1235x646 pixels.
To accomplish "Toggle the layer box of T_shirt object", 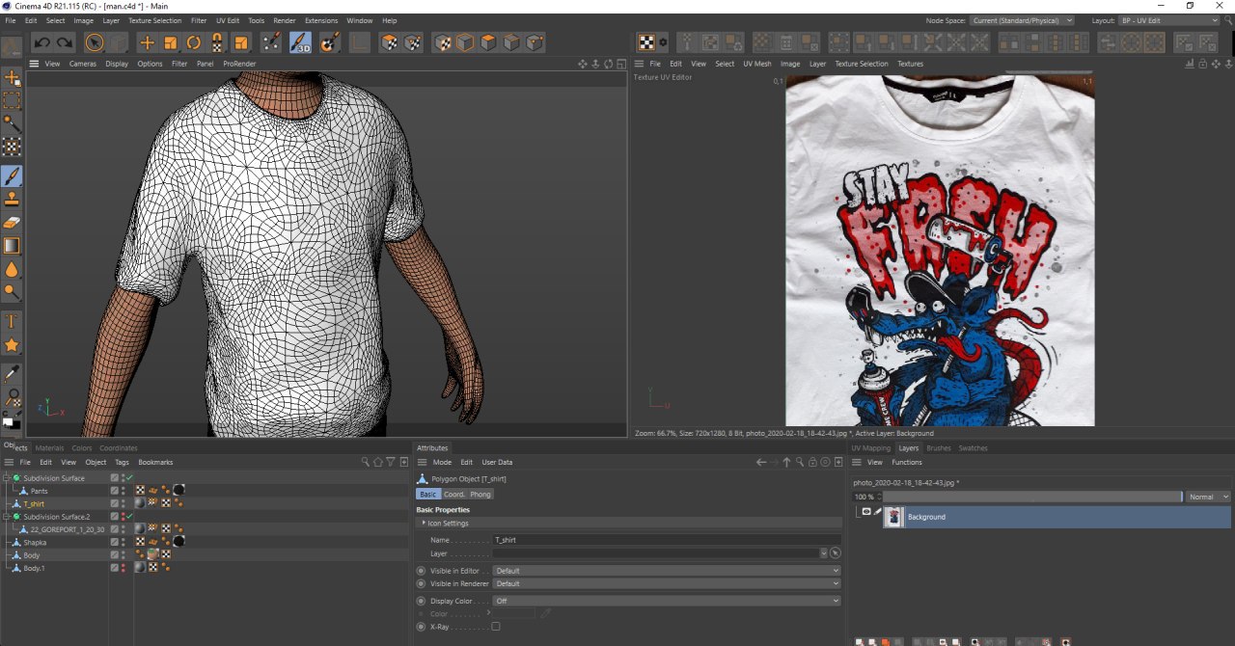I will tap(114, 503).
